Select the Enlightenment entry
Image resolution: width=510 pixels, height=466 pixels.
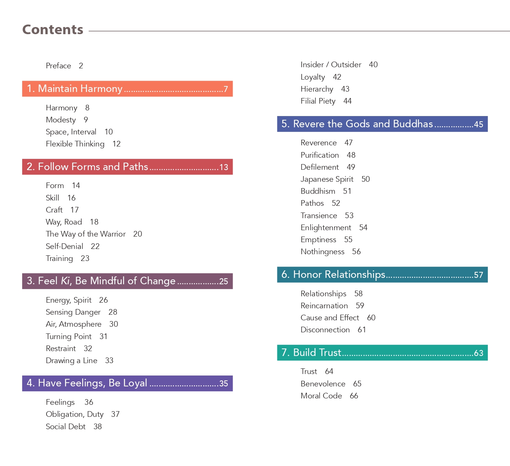(334, 228)
